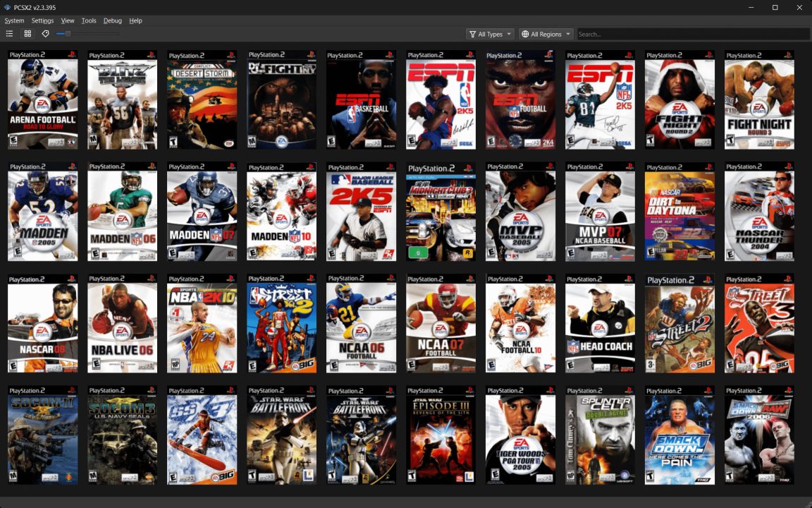Select the MVP 07 NCAA Baseball cover
812x508 pixels.
tap(601, 212)
